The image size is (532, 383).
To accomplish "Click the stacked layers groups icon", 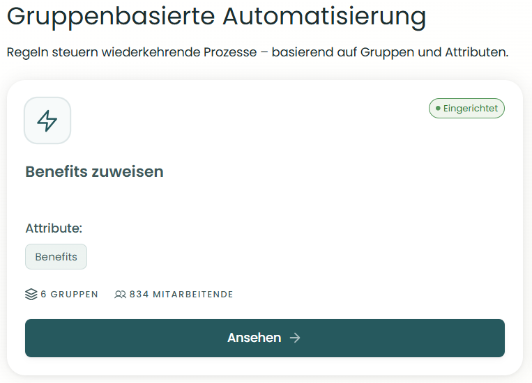I will click(x=31, y=294).
